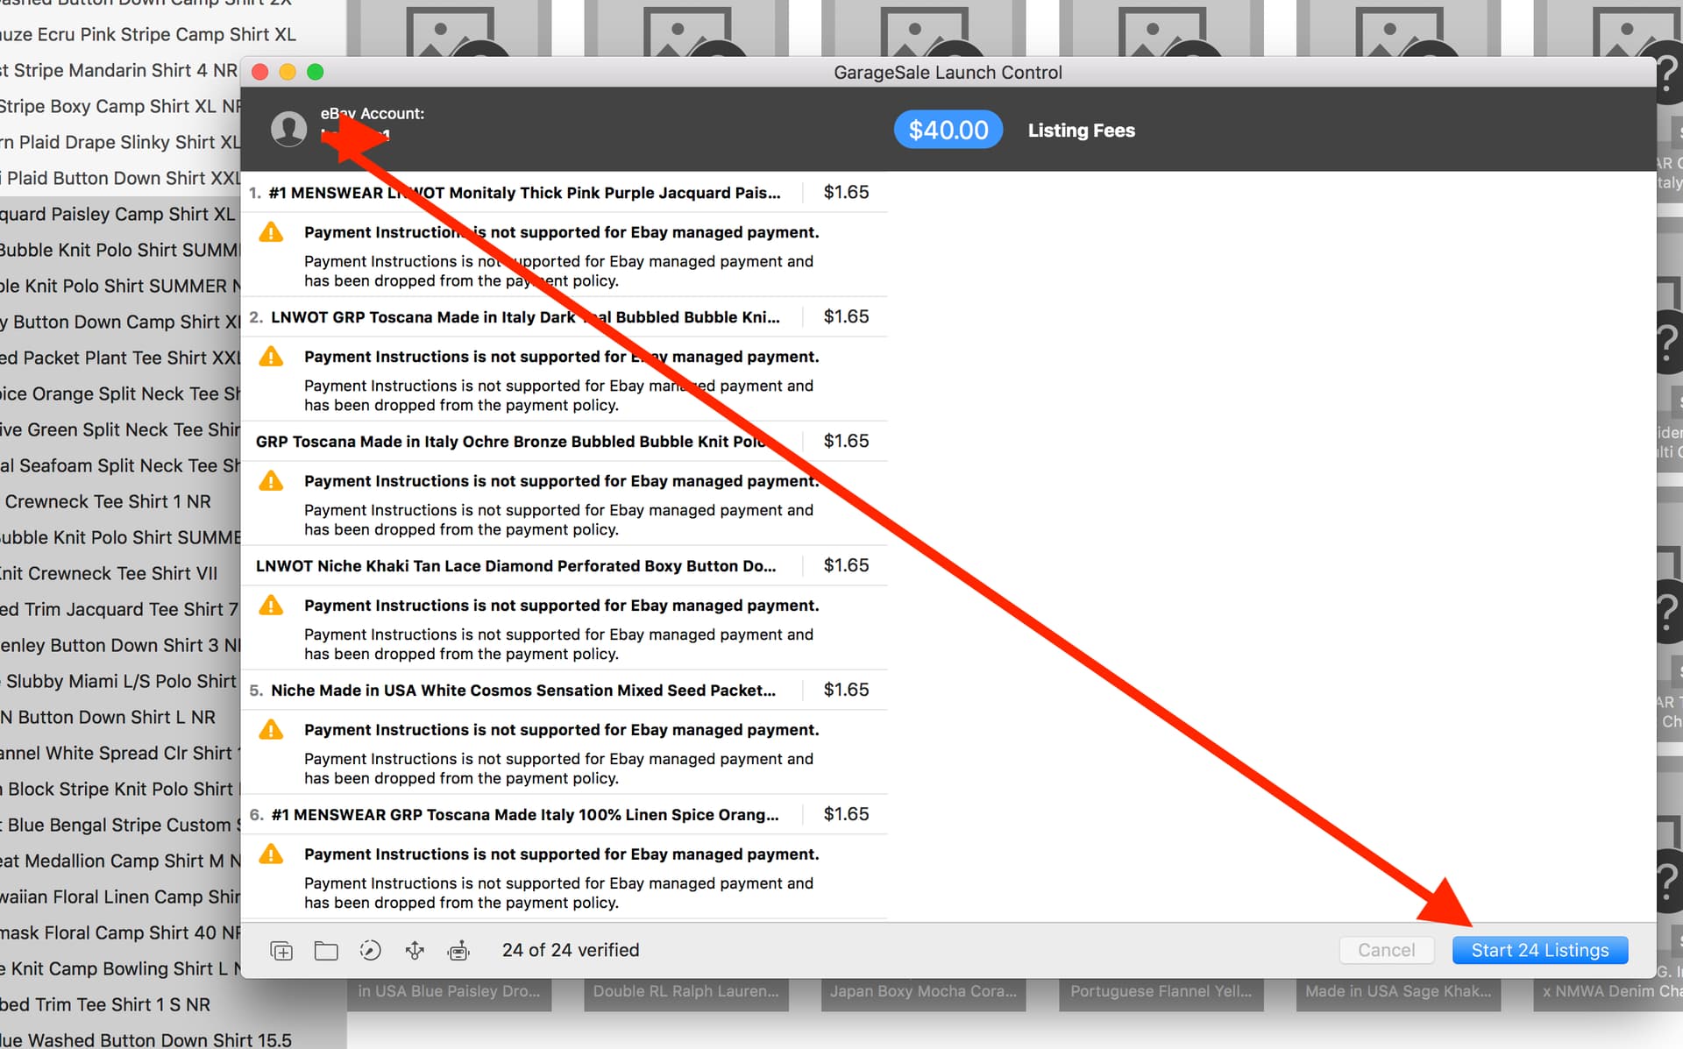Click the $1.65 fee for Niche Khaki listing
Screen dimensions: 1683x1049
click(846, 565)
